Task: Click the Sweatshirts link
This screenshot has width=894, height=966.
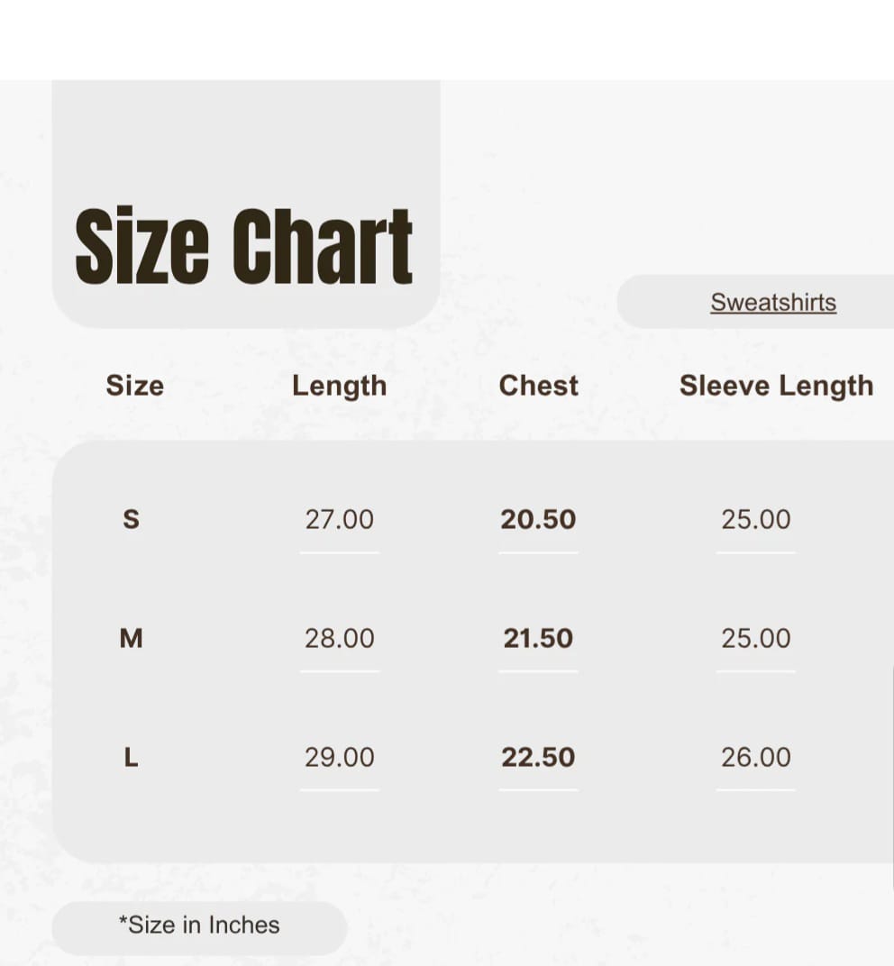Action: tap(773, 303)
